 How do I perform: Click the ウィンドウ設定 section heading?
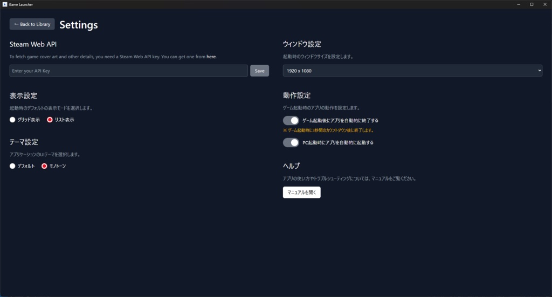point(302,44)
